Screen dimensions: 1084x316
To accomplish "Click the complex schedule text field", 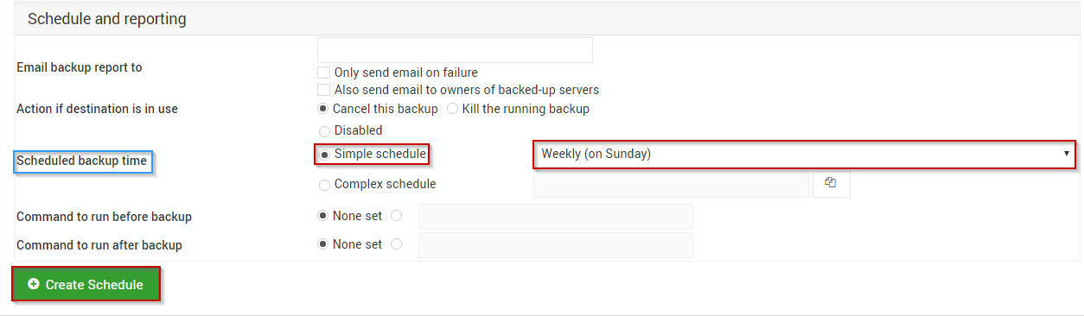I will tap(671, 184).
